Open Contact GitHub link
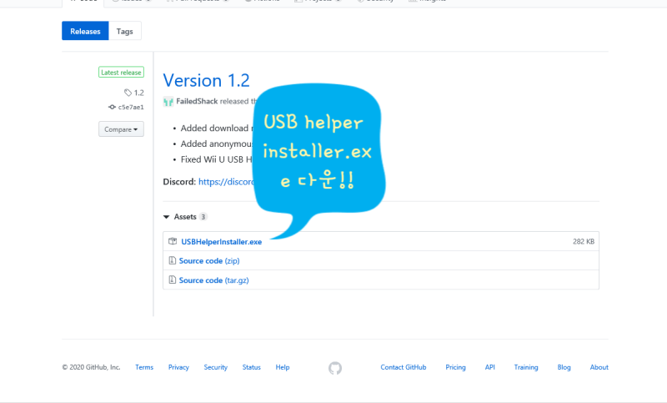The width and height of the screenshot is (667, 403). pos(404,367)
